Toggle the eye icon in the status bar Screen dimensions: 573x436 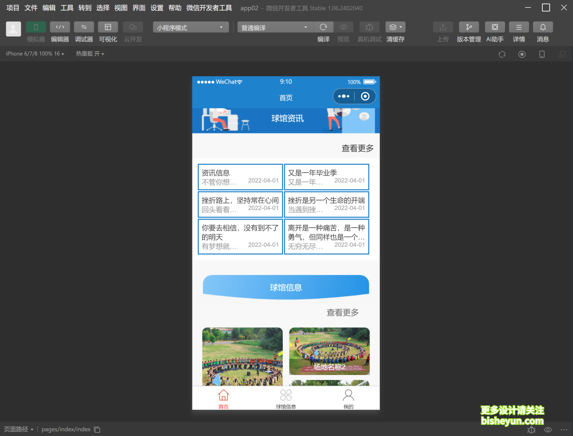tap(548, 429)
